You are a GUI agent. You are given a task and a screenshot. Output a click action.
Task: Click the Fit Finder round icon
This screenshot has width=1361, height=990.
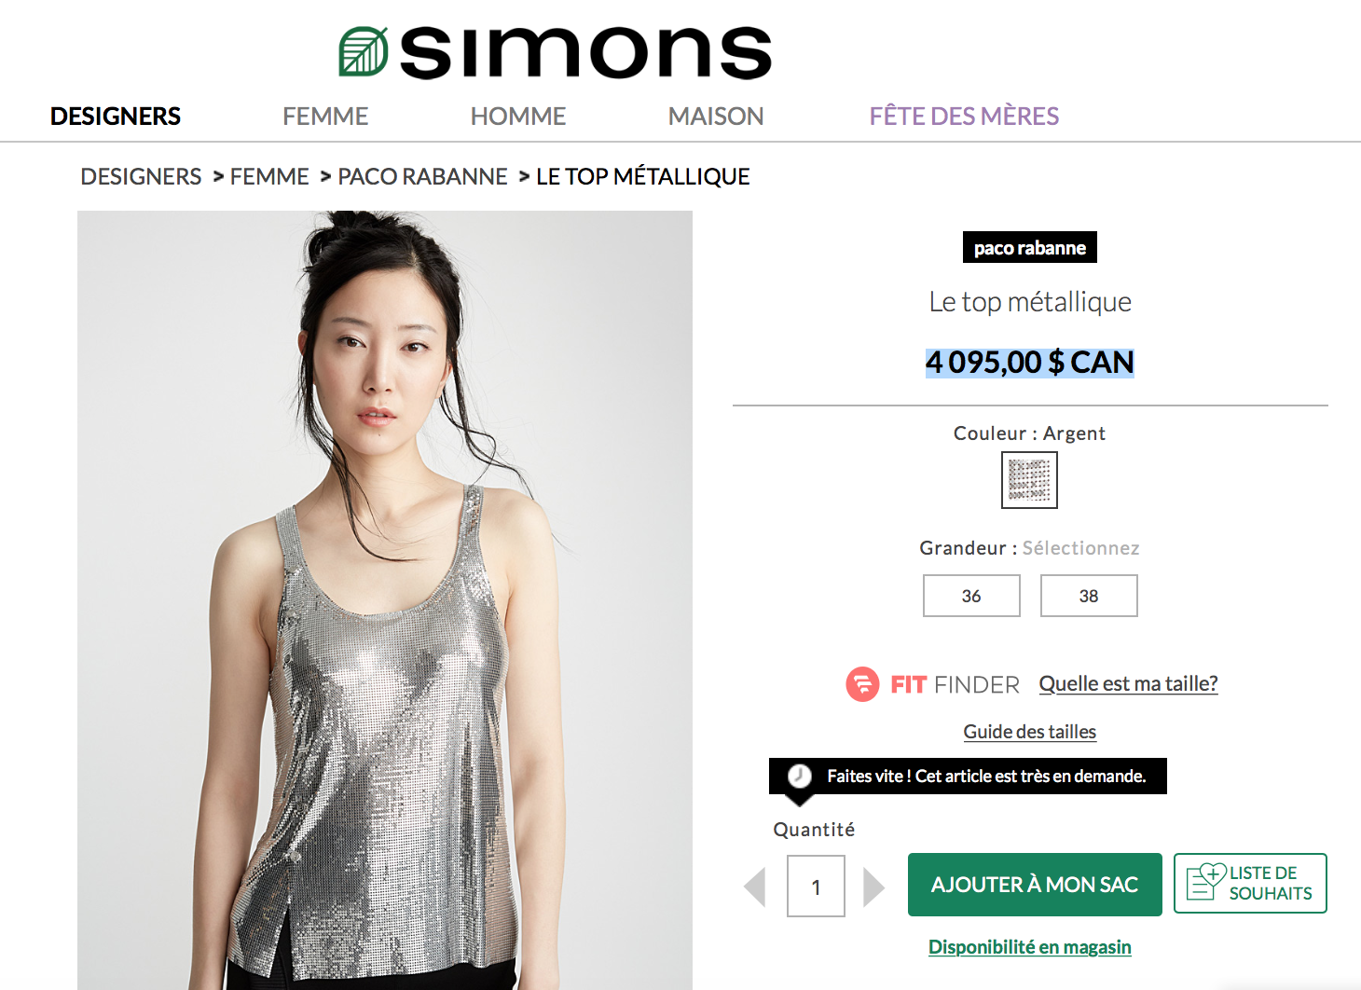[x=862, y=684]
